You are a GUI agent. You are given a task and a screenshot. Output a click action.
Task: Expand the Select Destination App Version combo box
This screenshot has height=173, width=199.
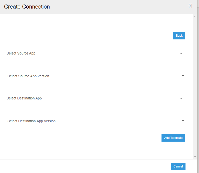coord(95,121)
